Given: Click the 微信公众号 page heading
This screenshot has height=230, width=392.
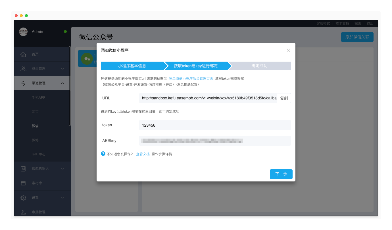Looking at the screenshot, I should tap(96, 37).
